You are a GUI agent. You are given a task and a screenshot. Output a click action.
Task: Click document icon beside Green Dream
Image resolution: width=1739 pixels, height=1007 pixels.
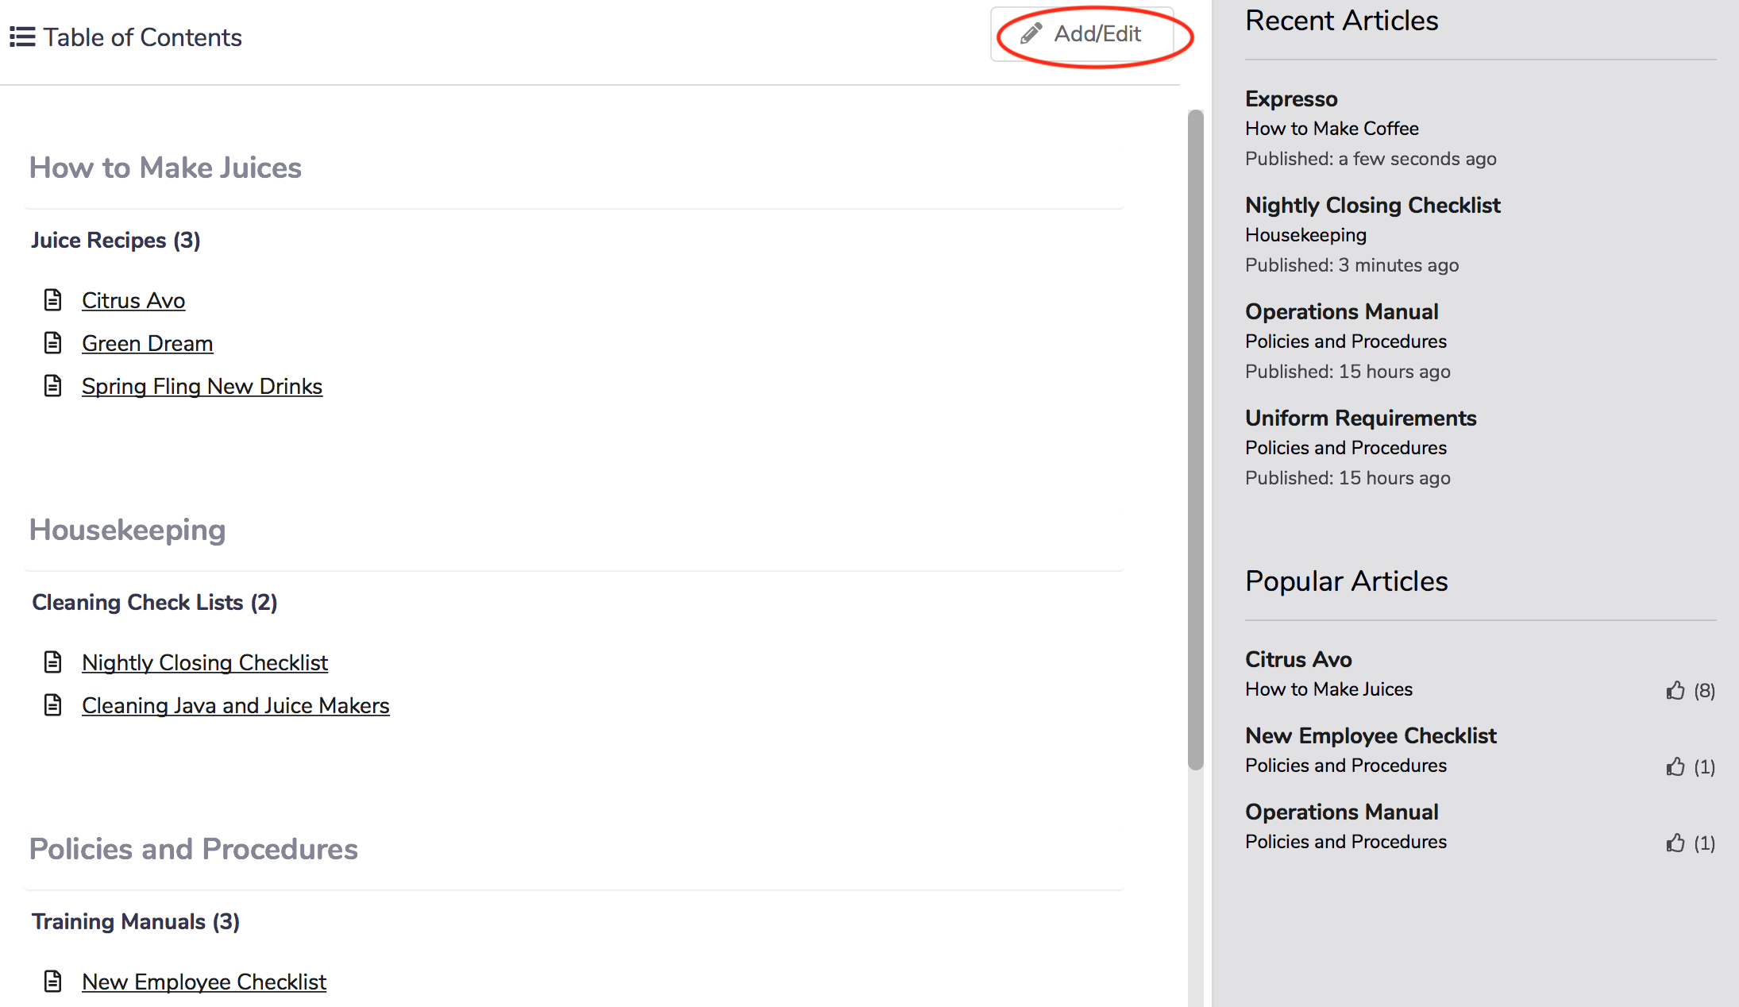[53, 343]
